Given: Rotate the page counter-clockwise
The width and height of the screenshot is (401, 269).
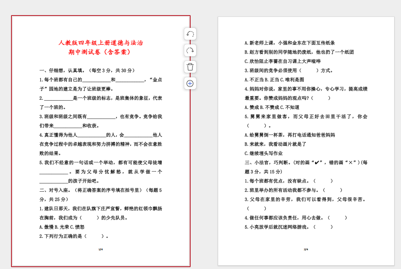Looking at the screenshot, I should (x=190, y=34).
